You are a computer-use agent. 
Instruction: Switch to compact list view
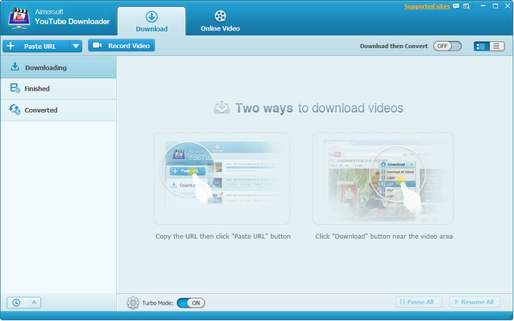tap(497, 47)
